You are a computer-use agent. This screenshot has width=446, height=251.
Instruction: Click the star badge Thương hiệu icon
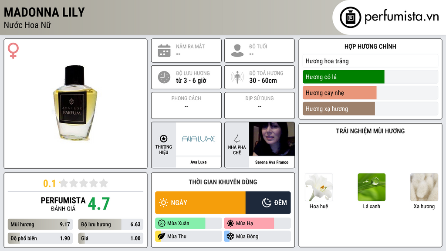[x=164, y=139]
